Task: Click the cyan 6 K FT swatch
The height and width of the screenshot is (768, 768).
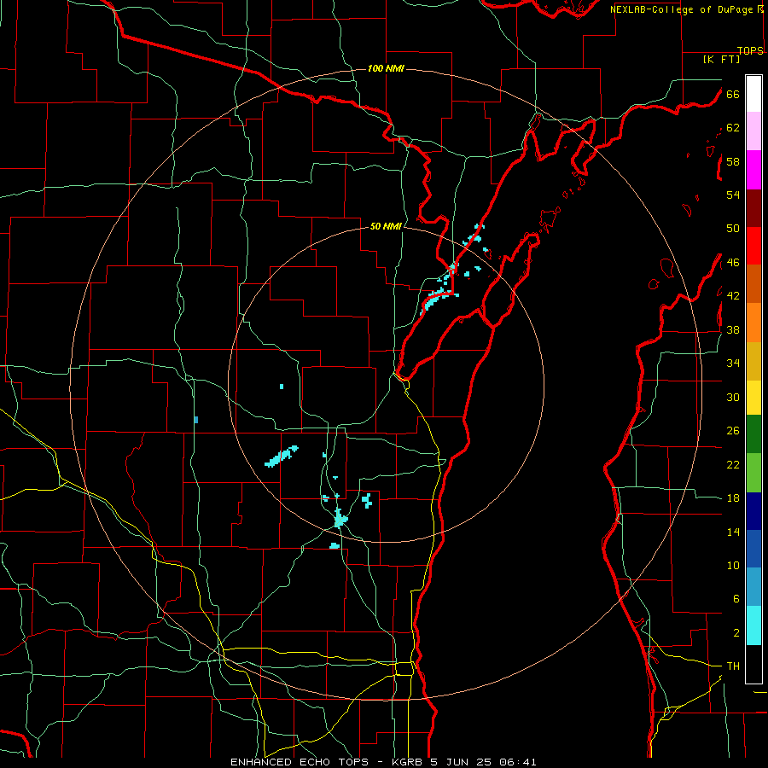Action: tap(753, 625)
